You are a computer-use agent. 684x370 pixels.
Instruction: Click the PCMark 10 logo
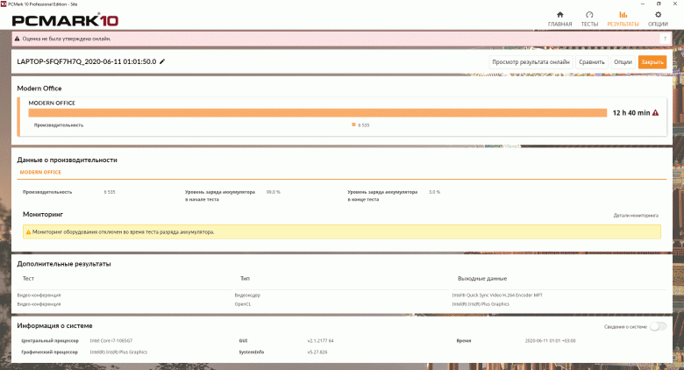pos(65,20)
